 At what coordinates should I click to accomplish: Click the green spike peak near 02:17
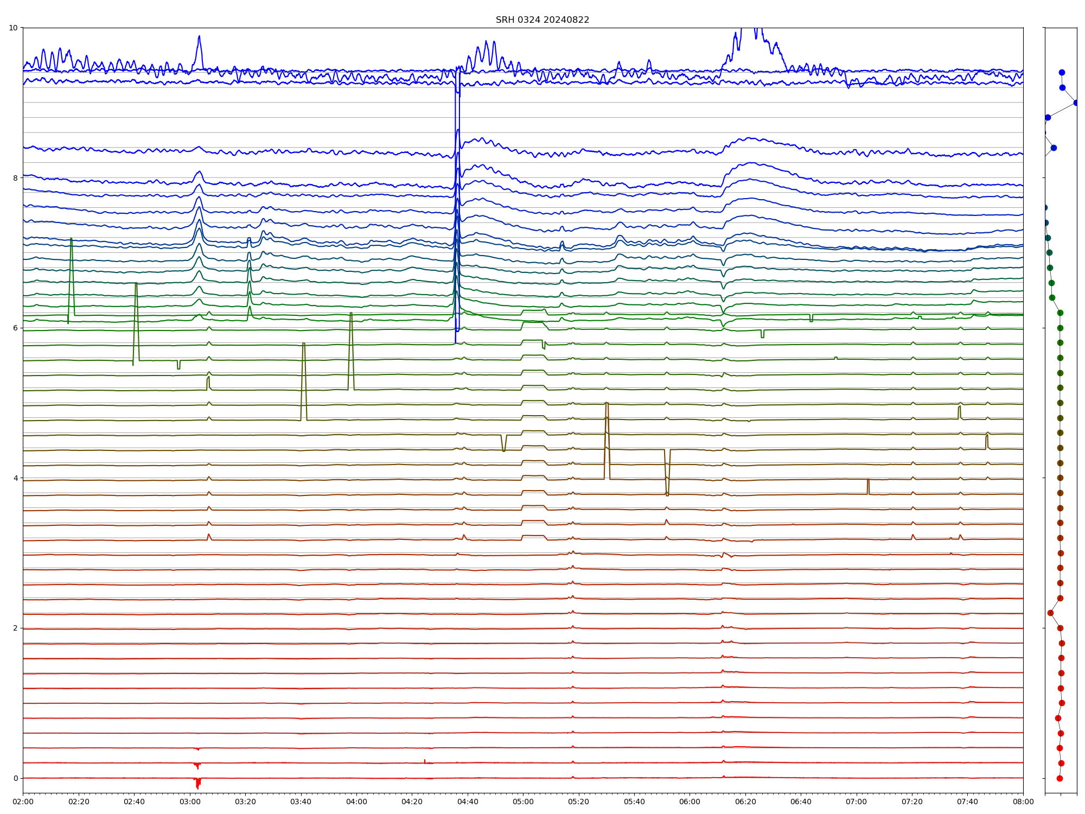click(71, 239)
